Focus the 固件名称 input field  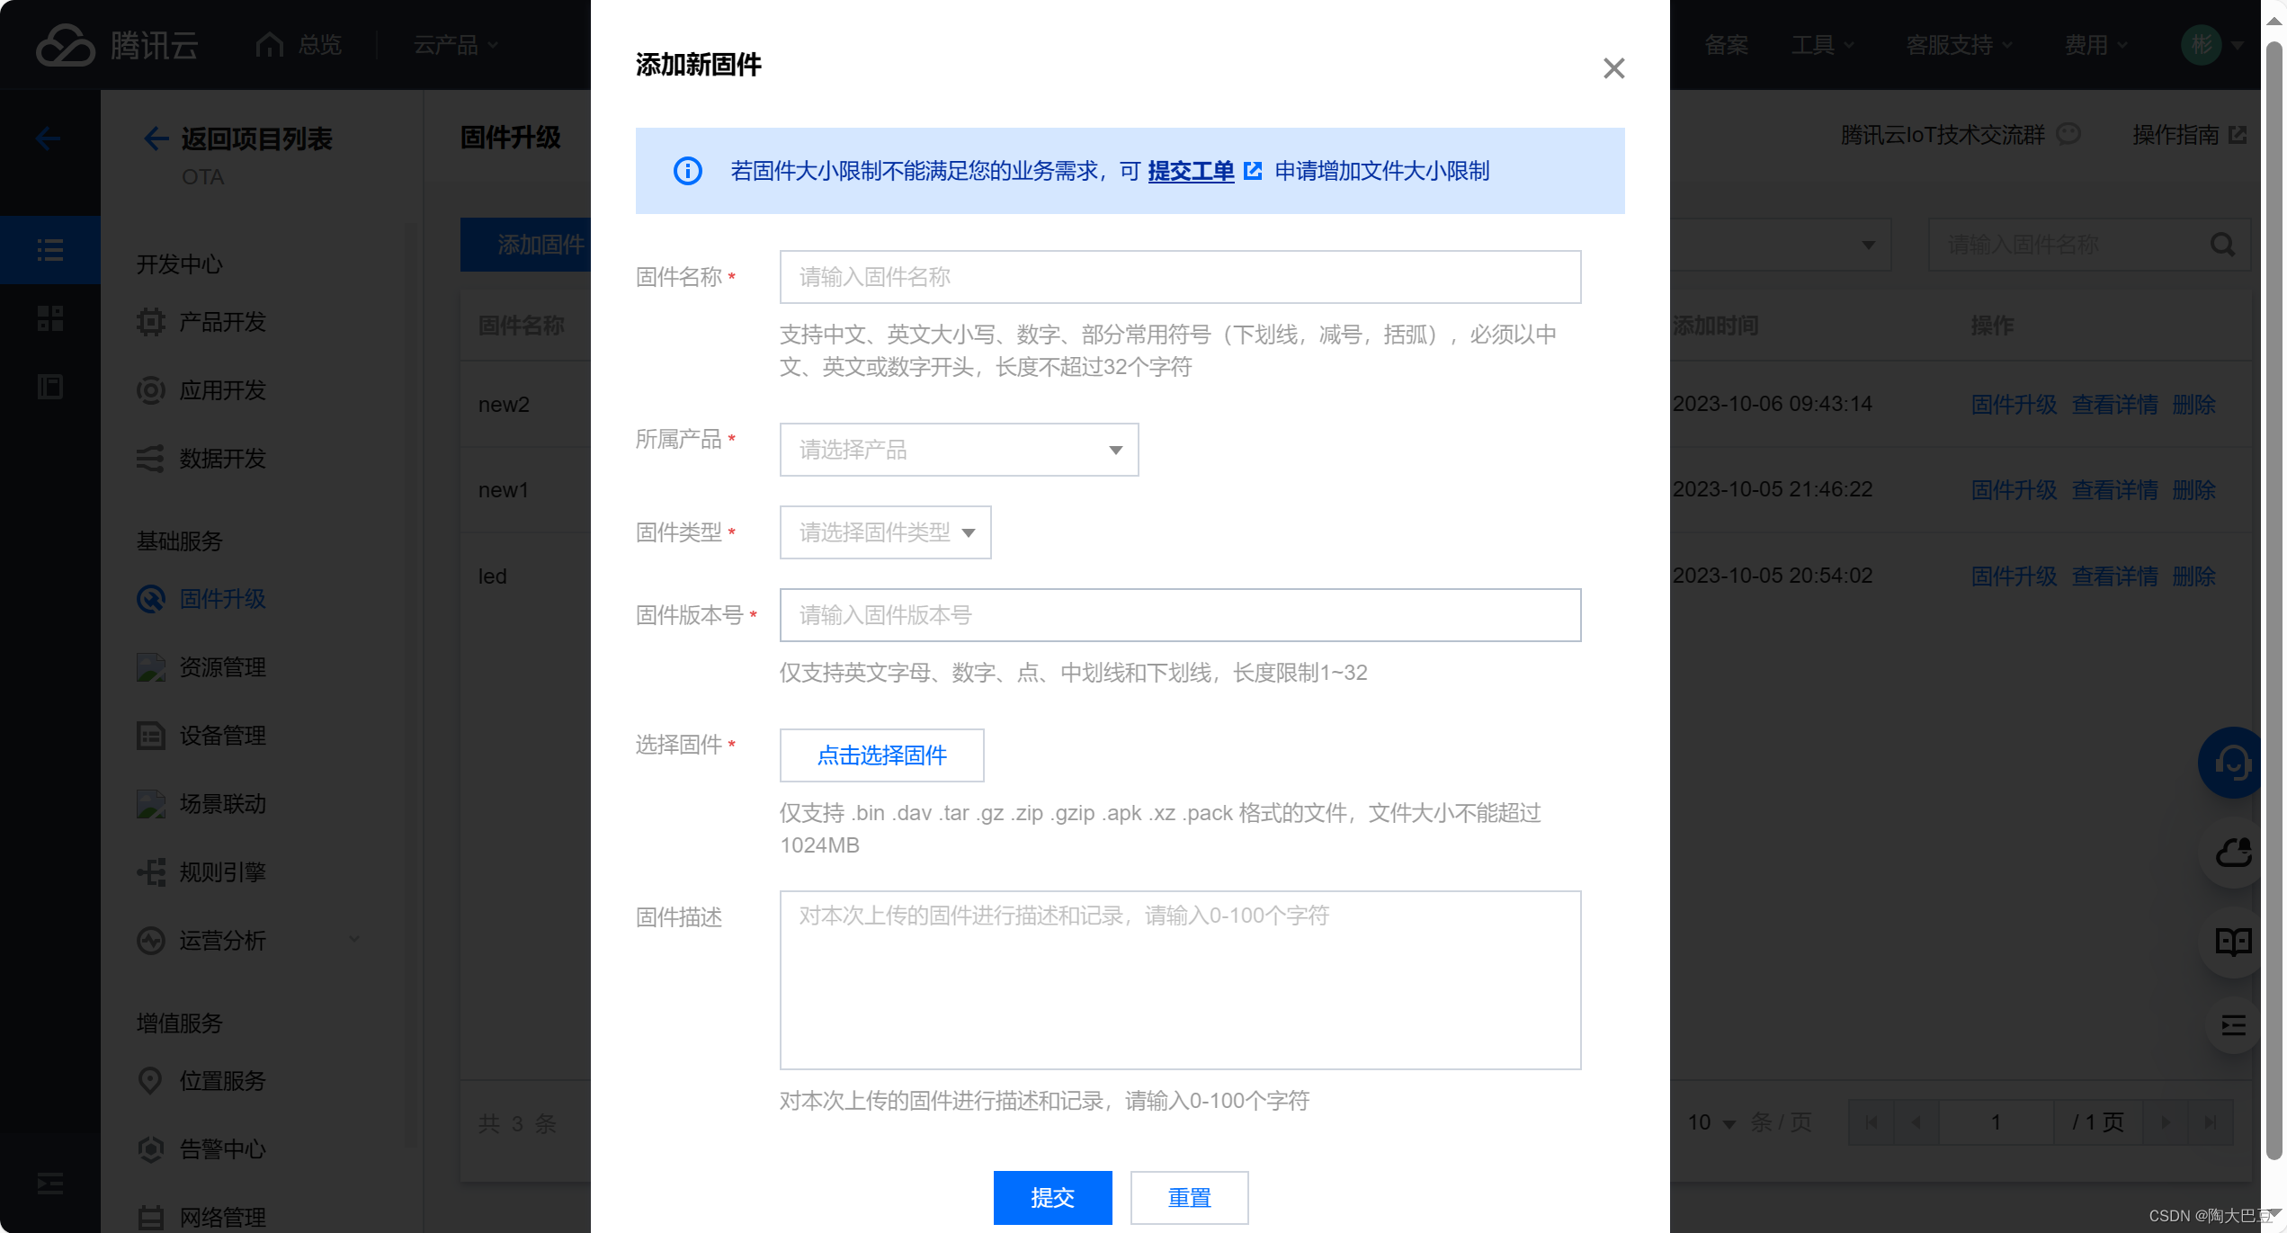[1179, 277]
